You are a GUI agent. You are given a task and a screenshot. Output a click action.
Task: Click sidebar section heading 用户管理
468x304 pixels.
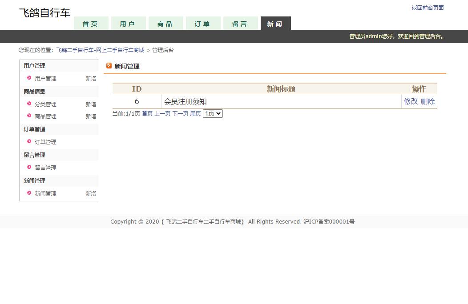pyautogui.click(x=34, y=66)
